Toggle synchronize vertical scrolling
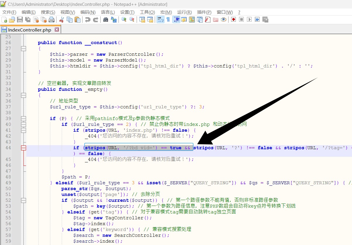 (x=142, y=20)
